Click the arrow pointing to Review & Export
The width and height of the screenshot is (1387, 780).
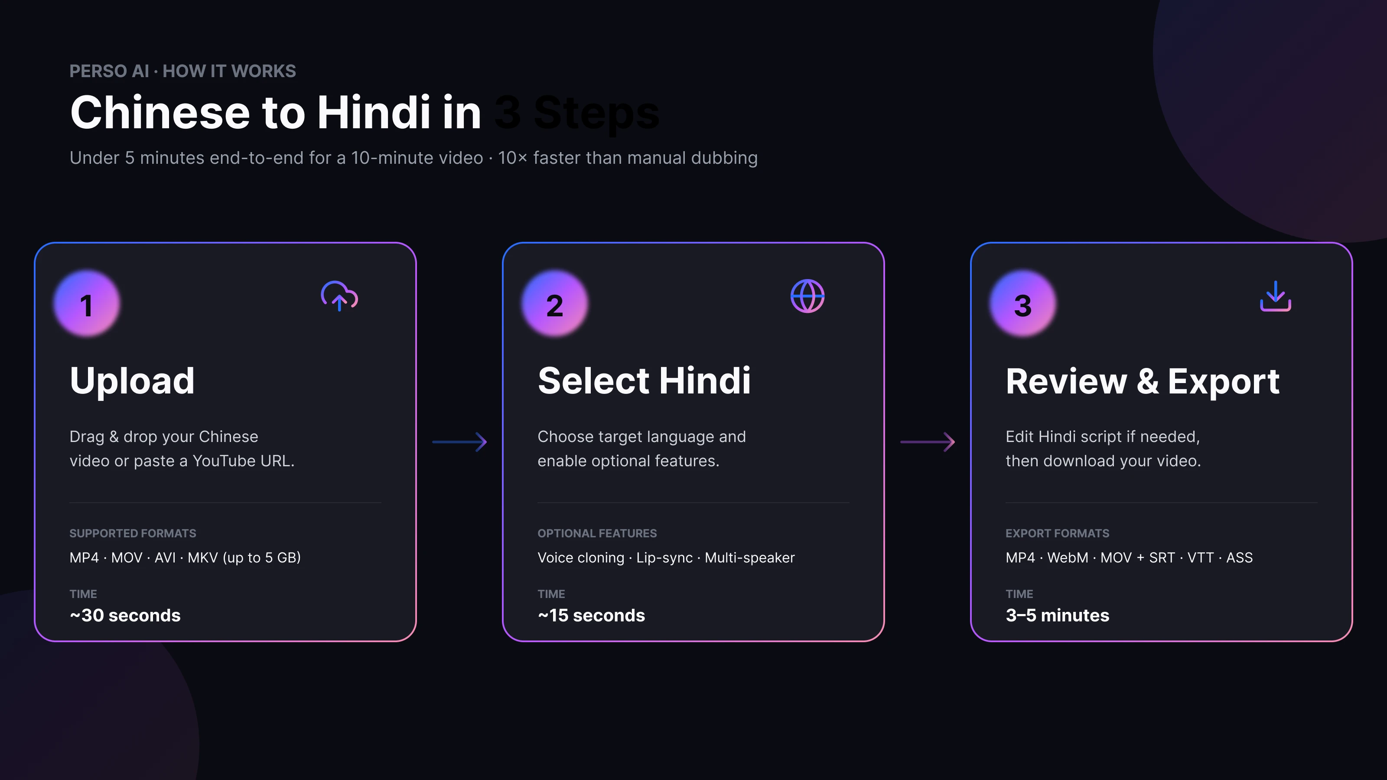pos(926,442)
